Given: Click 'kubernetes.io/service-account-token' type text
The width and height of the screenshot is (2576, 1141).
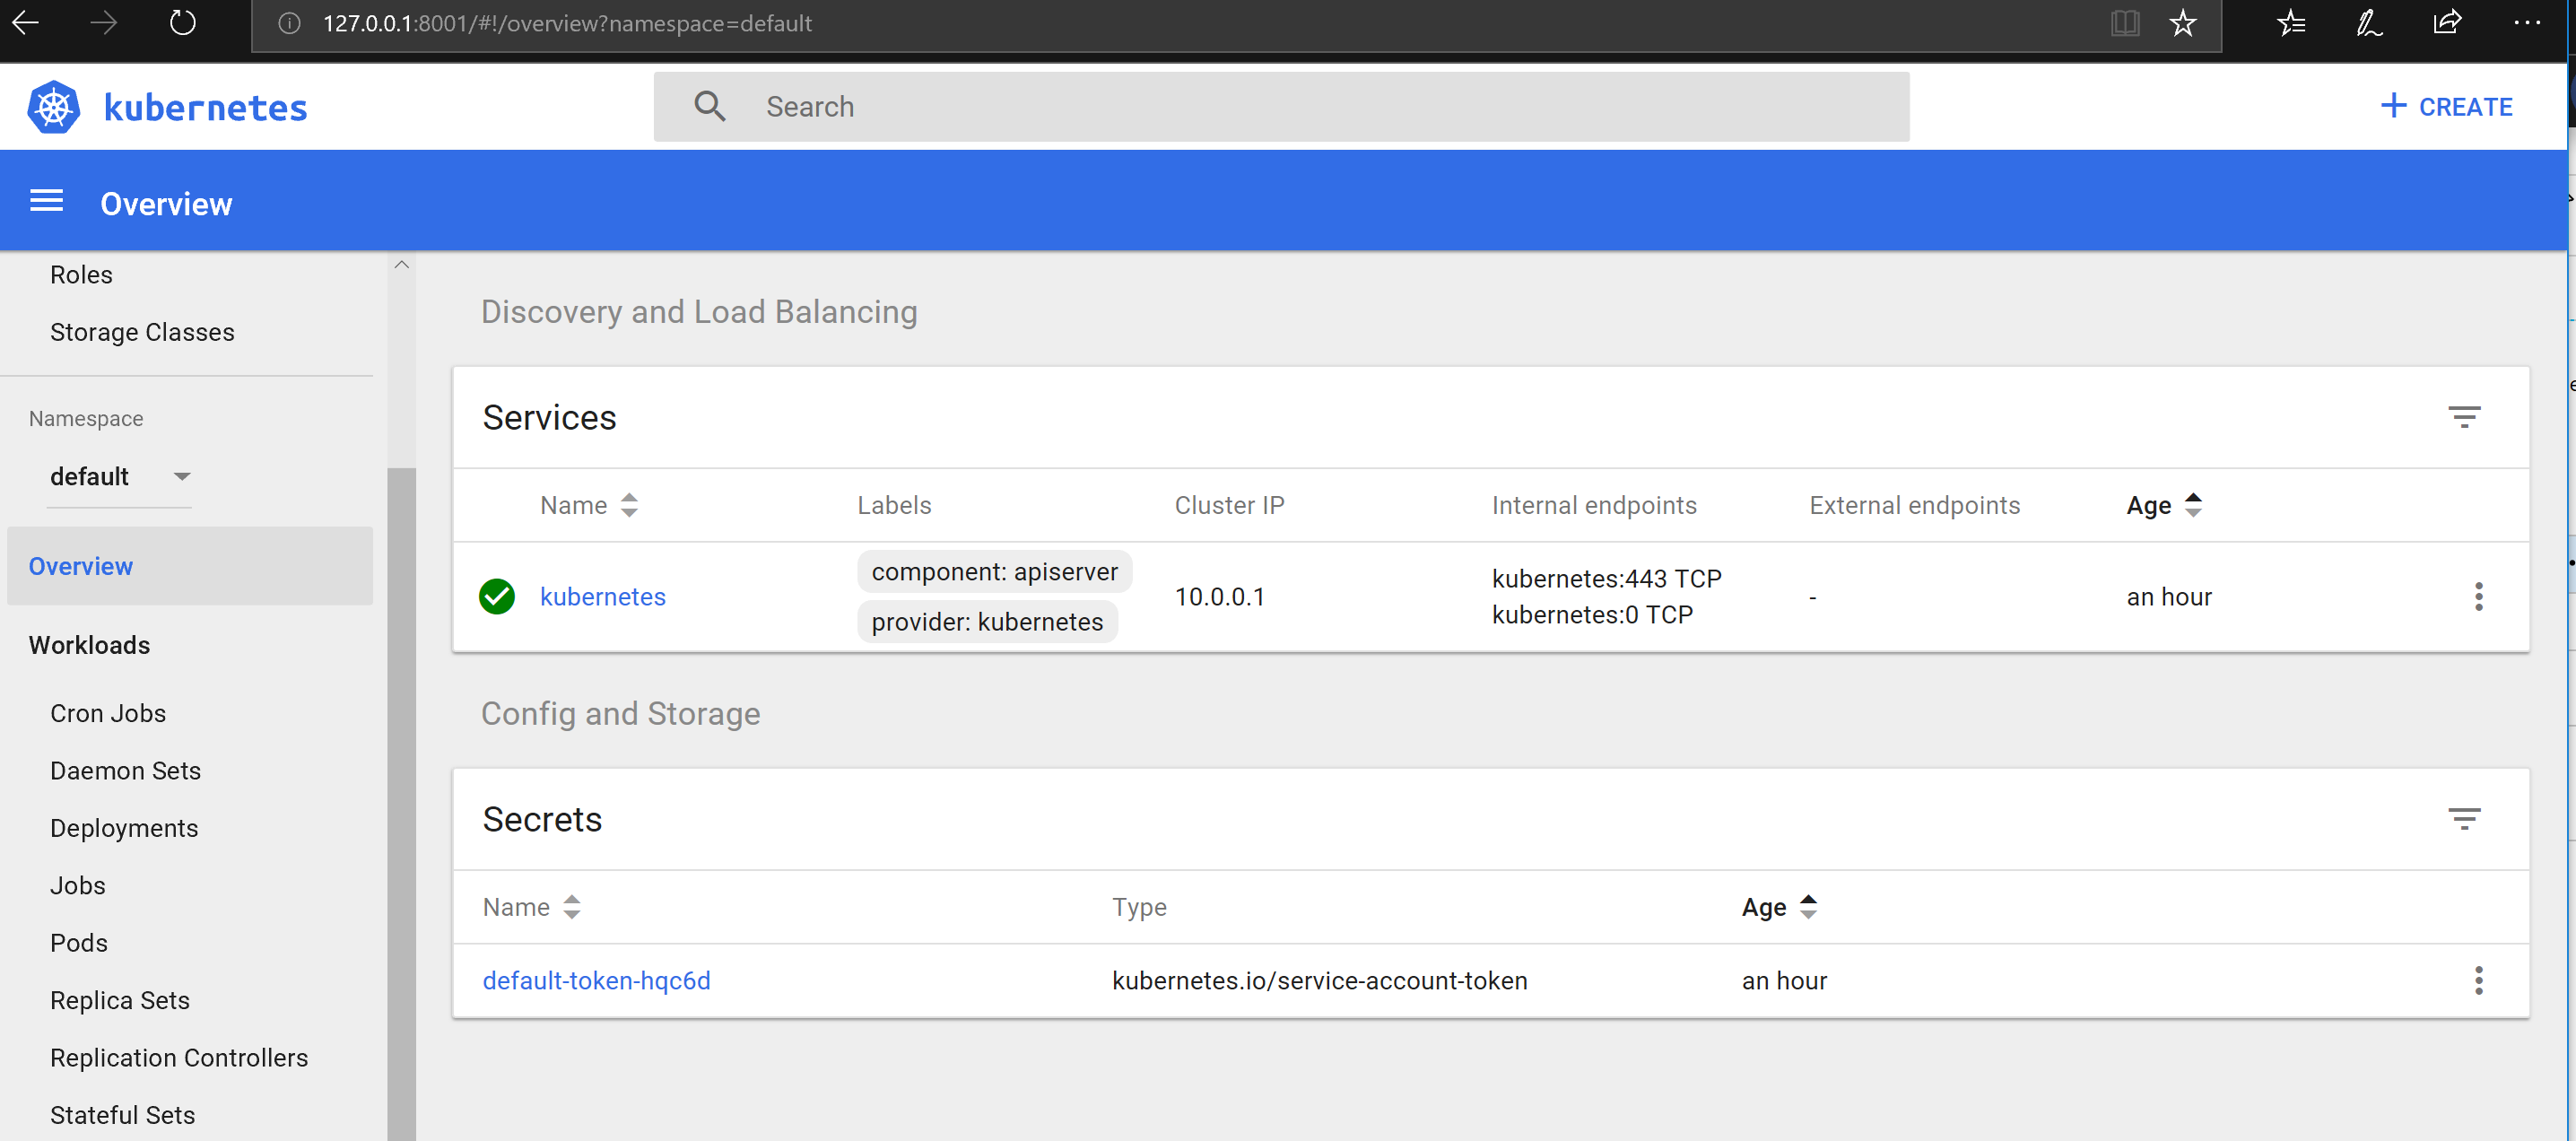Looking at the screenshot, I should [1320, 980].
